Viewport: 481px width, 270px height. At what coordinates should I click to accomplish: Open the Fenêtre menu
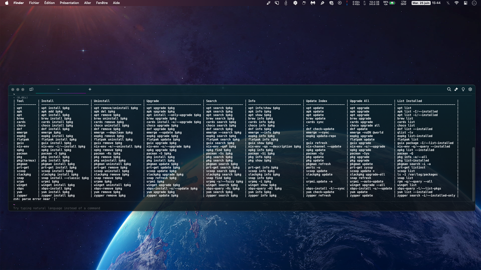(x=102, y=3)
